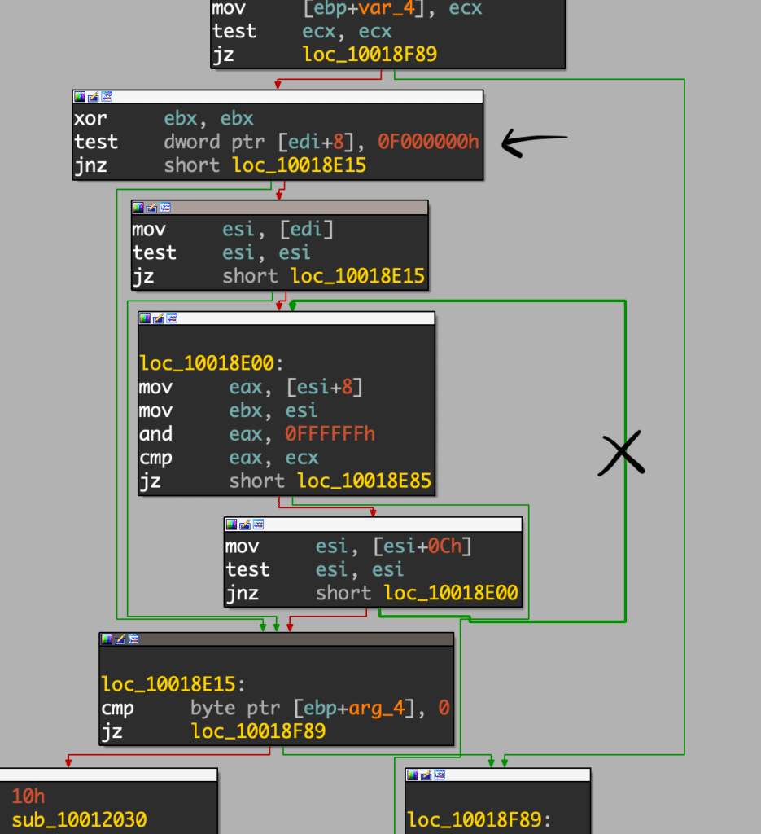The width and height of the screenshot is (761, 834).
Task: Click the third title icon on the xor ebx node
Action: [x=107, y=97]
